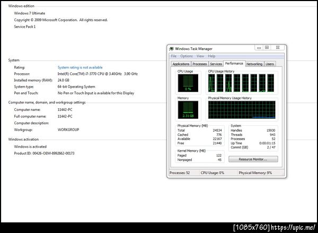Switch to the Applications tab
The width and height of the screenshot is (318, 233).
[x=181, y=64]
